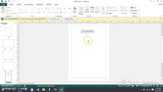163x92 pixels.
Task: Click the Clear Formatting icon
Action: (46, 9)
